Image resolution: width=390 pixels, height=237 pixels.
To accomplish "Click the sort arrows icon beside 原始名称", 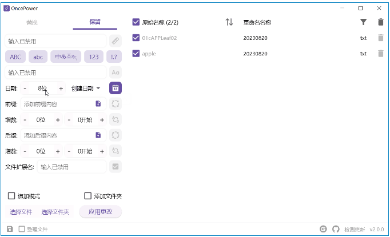I will coord(229,22).
